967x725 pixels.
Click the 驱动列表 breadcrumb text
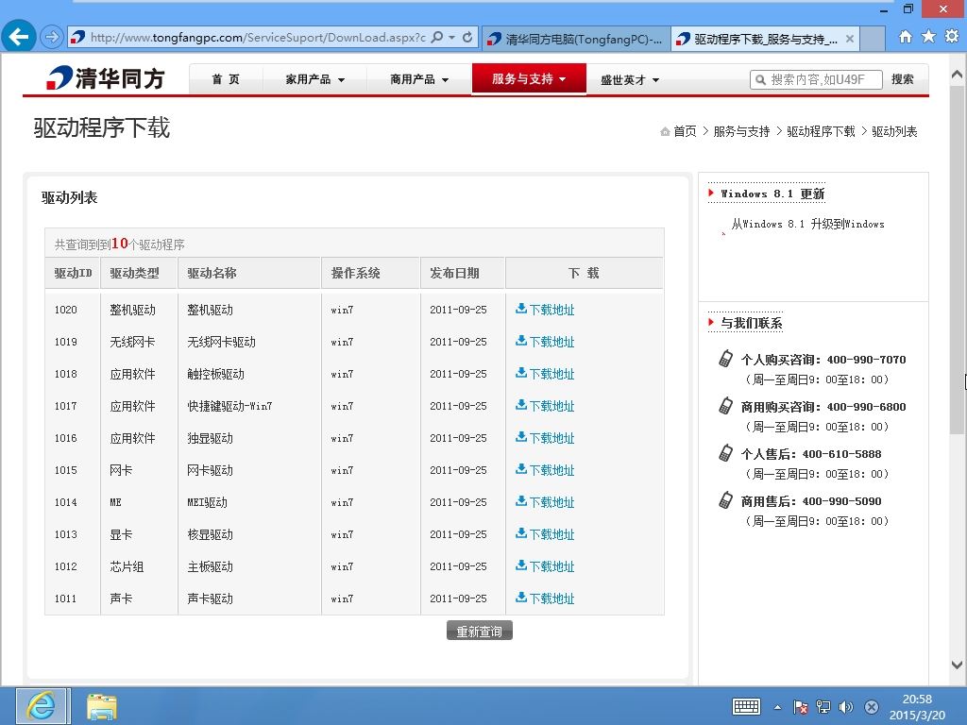tap(894, 131)
